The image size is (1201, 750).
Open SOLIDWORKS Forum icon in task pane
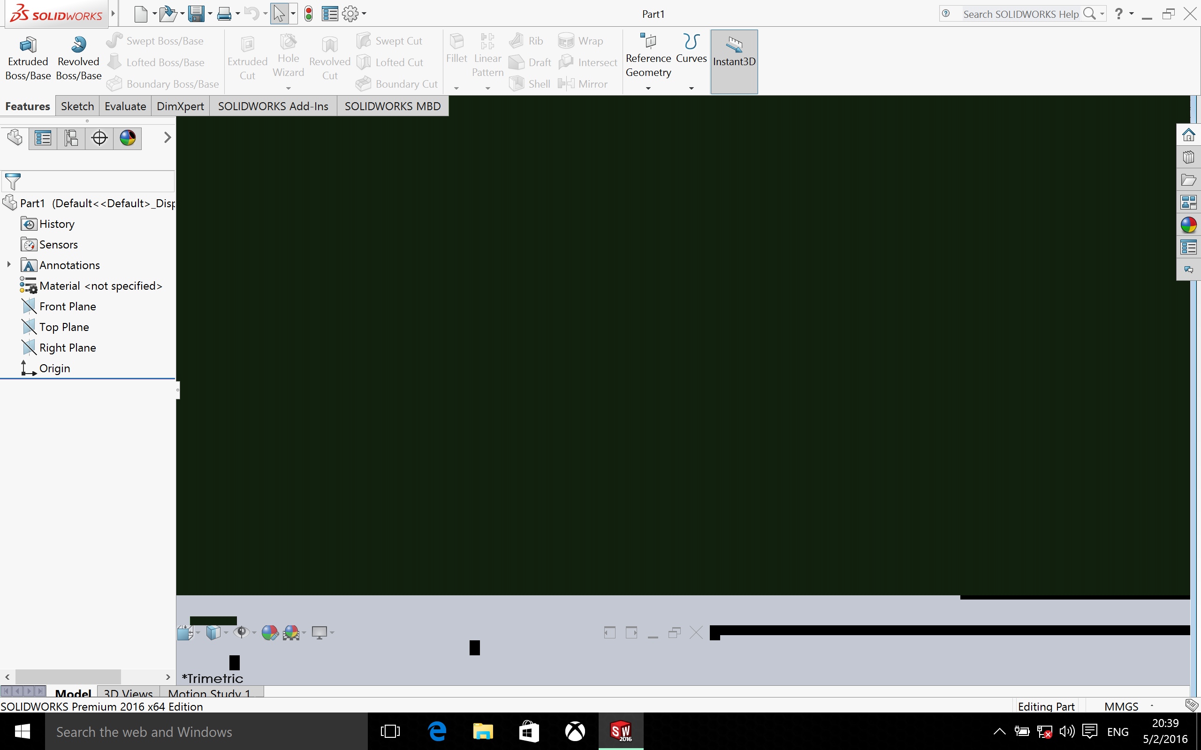coord(1188,270)
